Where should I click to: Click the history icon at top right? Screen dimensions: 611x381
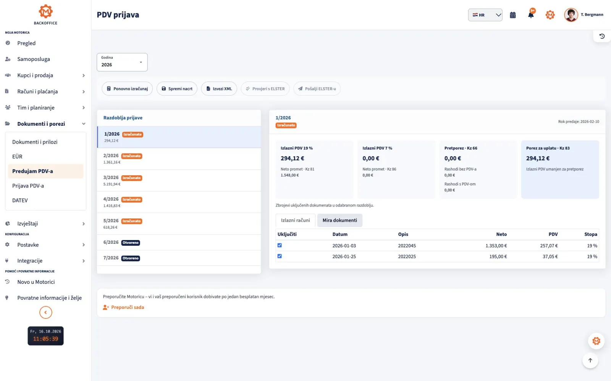tap(602, 36)
